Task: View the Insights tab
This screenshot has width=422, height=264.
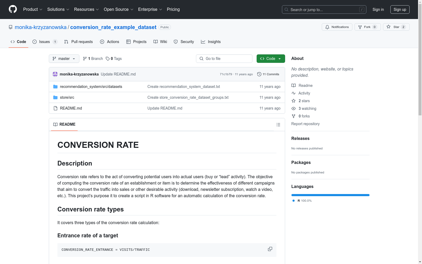Action: click(x=211, y=42)
